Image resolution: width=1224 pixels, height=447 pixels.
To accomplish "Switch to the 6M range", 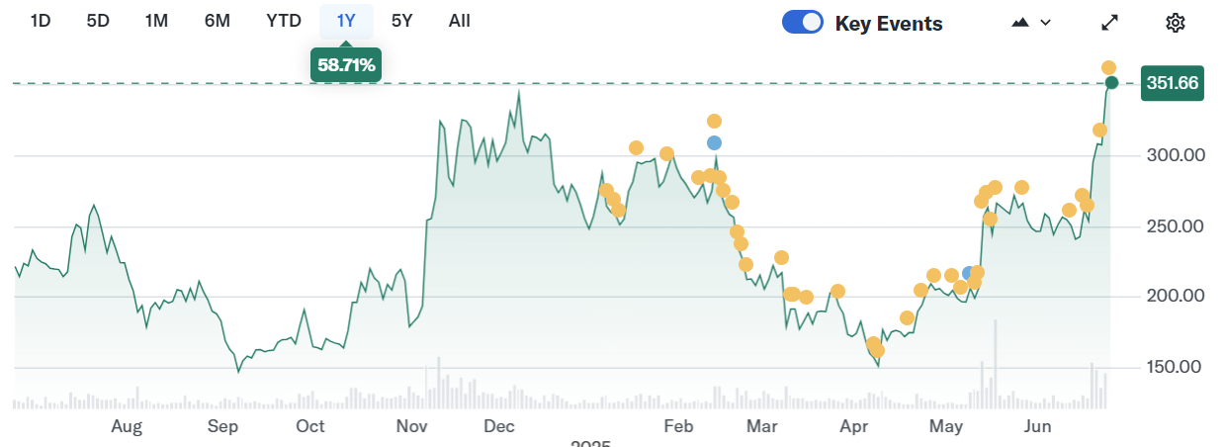I will point(217,21).
